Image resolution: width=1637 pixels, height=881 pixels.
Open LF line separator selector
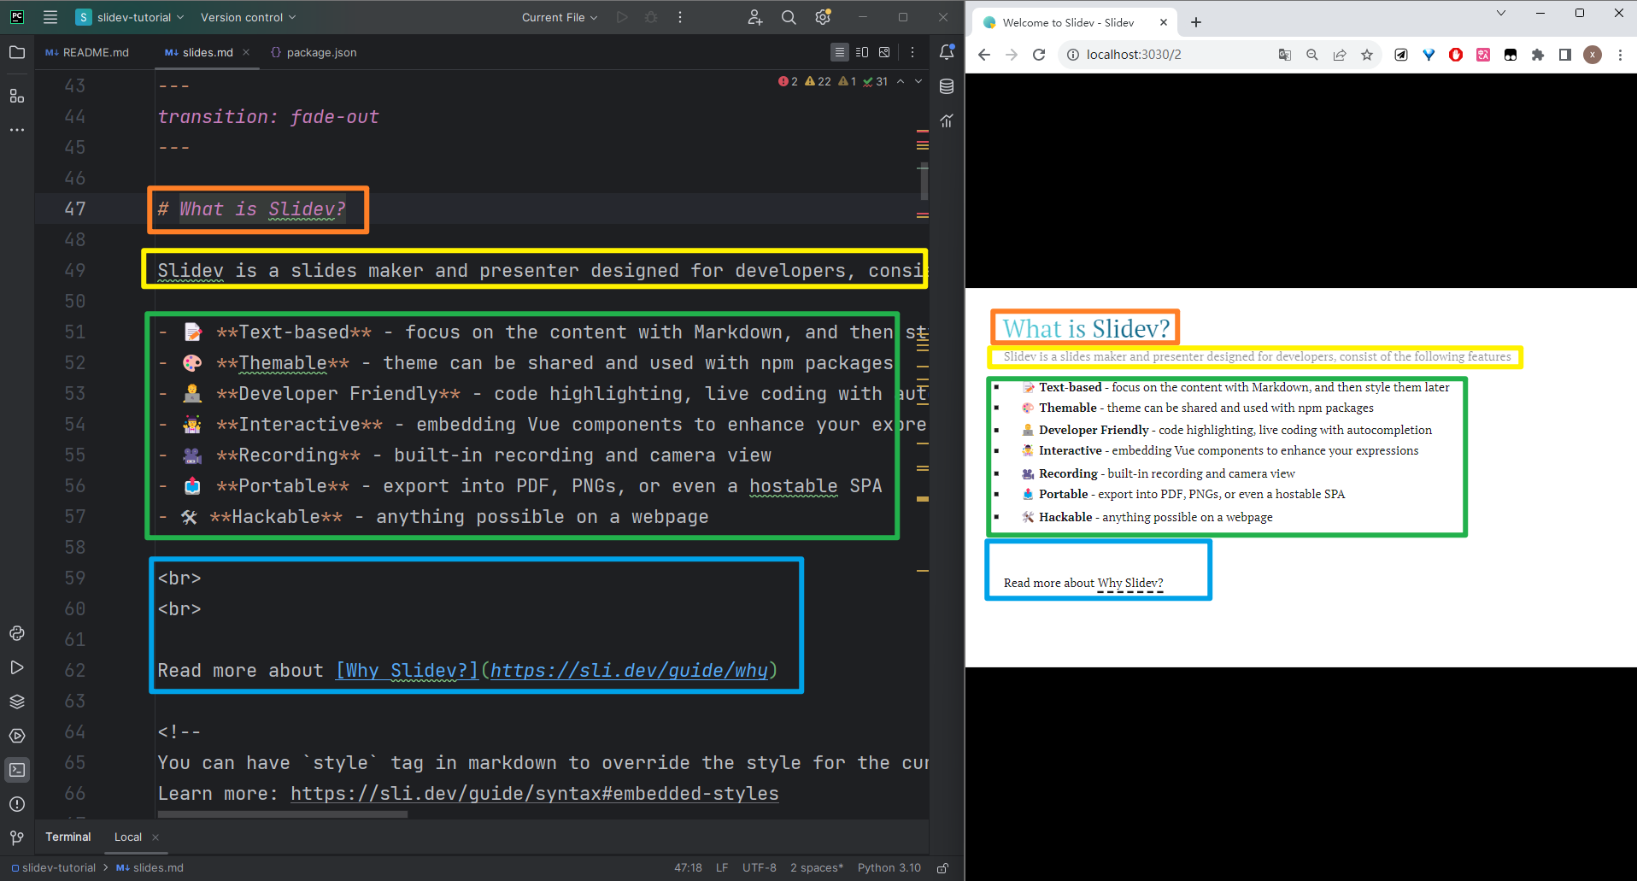point(722,868)
